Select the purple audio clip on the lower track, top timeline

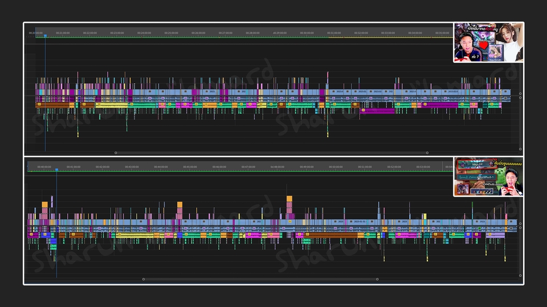[x=377, y=111]
